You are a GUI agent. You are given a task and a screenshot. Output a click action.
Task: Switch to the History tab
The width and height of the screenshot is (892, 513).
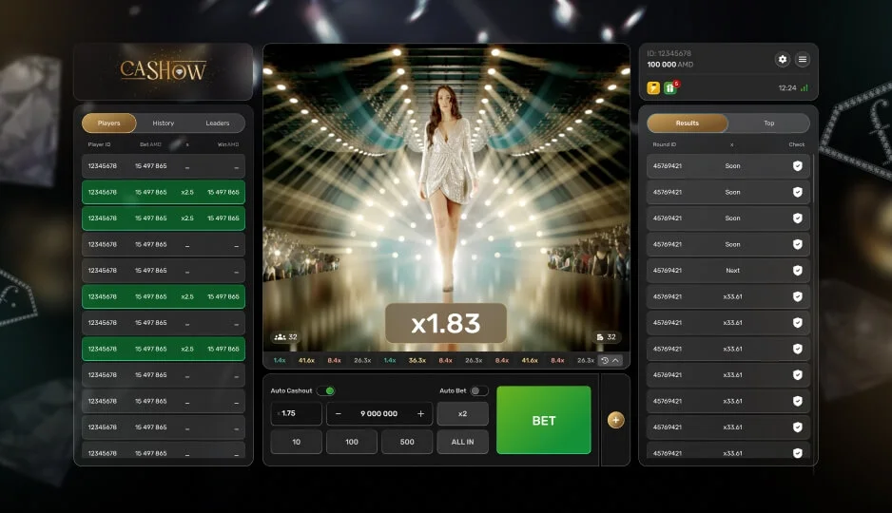pyautogui.click(x=164, y=123)
